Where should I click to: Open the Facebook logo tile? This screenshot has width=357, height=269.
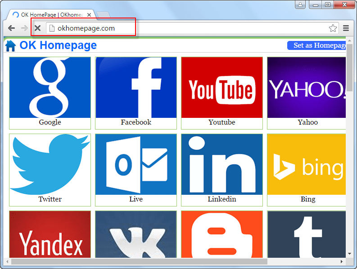tap(136, 87)
